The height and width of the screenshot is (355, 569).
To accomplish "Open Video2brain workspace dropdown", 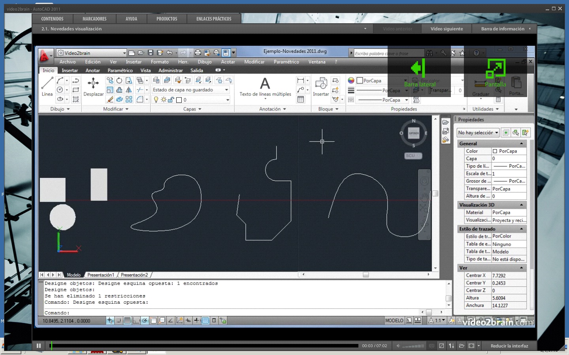I will [x=92, y=53].
